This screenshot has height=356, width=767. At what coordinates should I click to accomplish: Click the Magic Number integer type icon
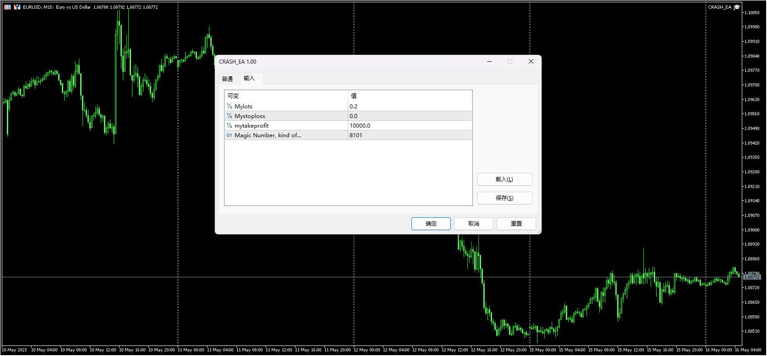tap(229, 135)
